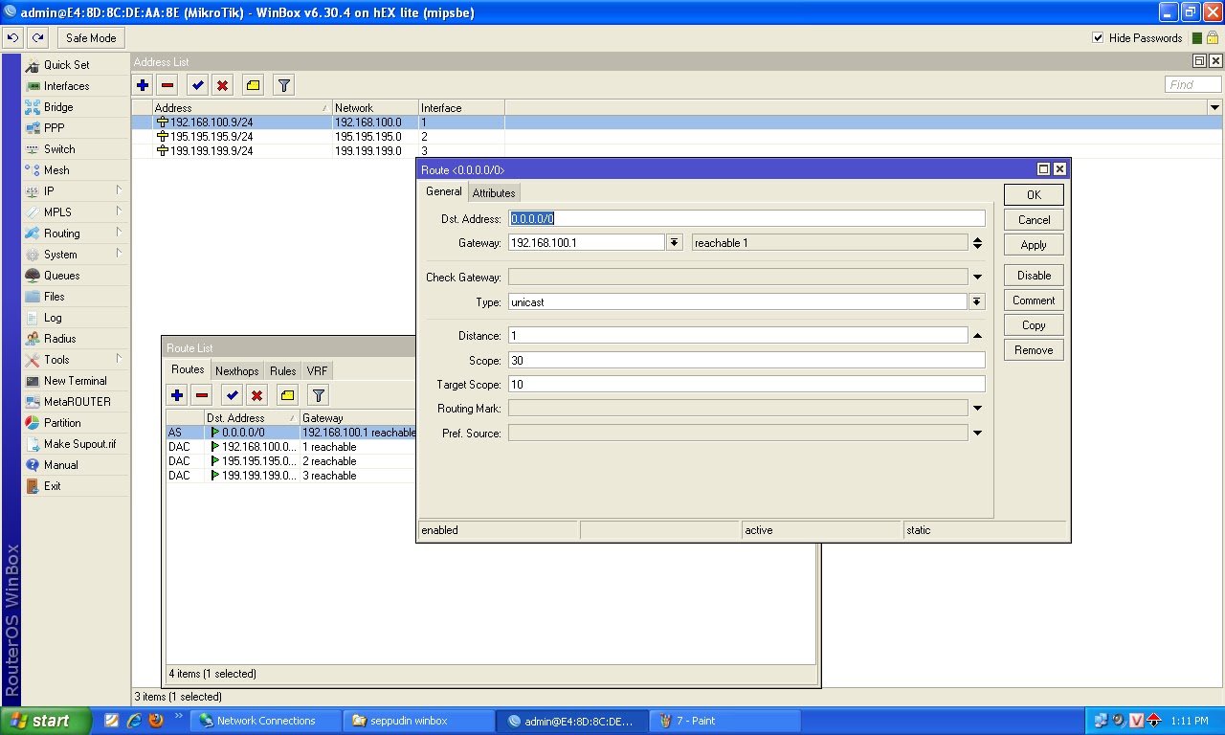Open filter icon in Route List
The height and width of the screenshot is (735, 1225).
pyautogui.click(x=319, y=394)
